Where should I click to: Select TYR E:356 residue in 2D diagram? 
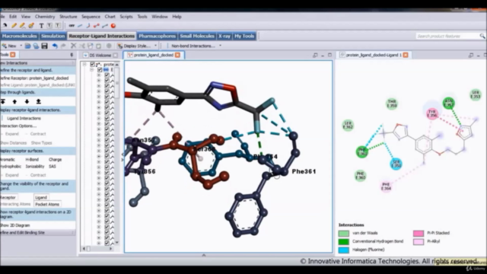coord(432,113)
